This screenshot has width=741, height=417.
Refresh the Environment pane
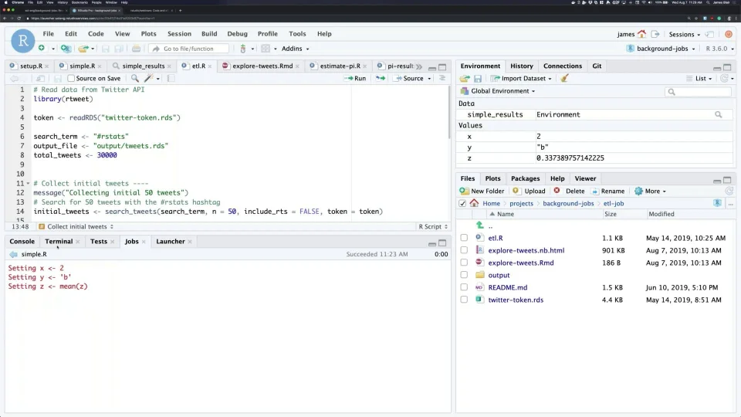tap(725, 79)
